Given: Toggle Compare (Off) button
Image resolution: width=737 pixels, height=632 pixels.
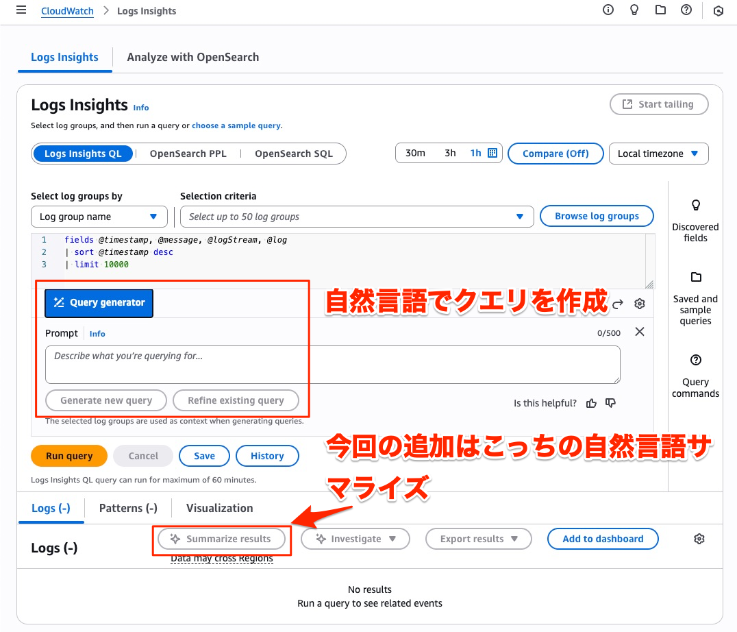Looking at the screenshot, I should click(x=555, y=154).
